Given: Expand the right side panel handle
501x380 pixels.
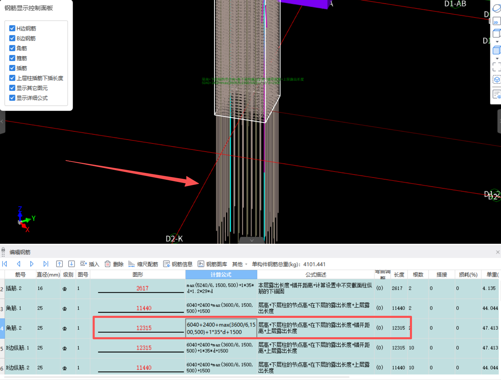Looking at the screenshot, I should coord(499,121).
